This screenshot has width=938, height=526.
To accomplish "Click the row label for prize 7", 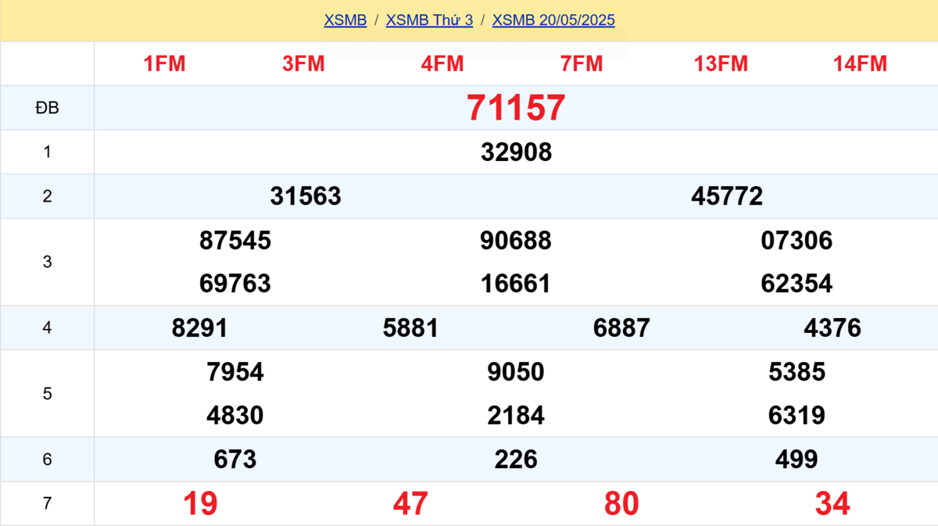I will [x=47, y=504].
